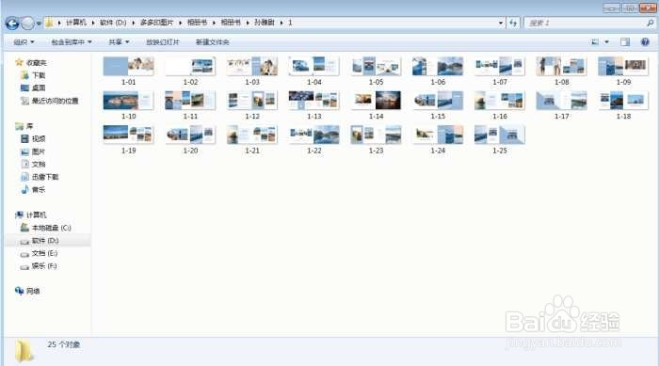This screenshot has width=659, height=366.
Task: Click 多多印图片 in the address path
Action: (156, 23)
